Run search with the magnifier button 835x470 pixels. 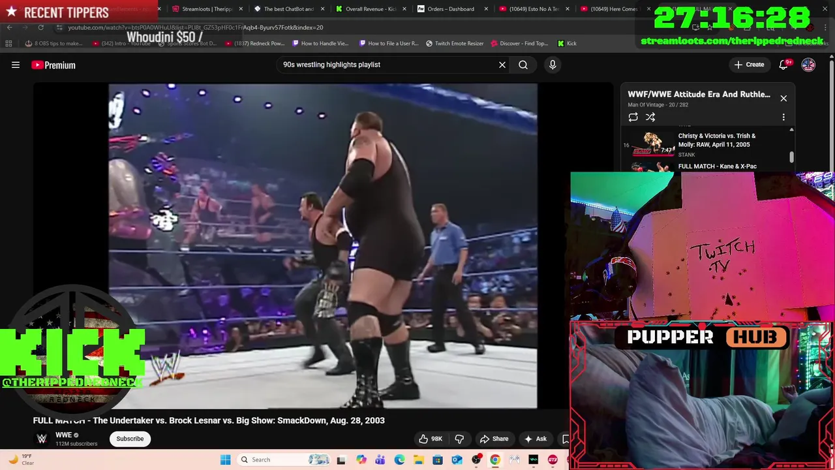click(523, 65)
